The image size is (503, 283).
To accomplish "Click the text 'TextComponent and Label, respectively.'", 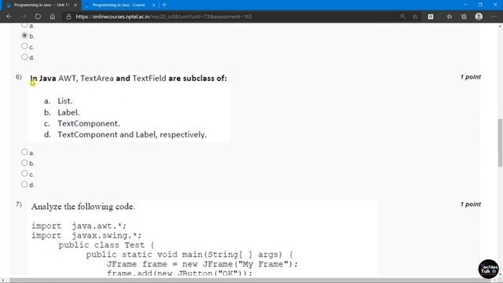I will pos(132,134).
